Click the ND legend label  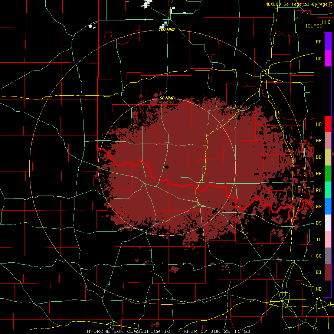pyautogui.click(x=318, y=289)
